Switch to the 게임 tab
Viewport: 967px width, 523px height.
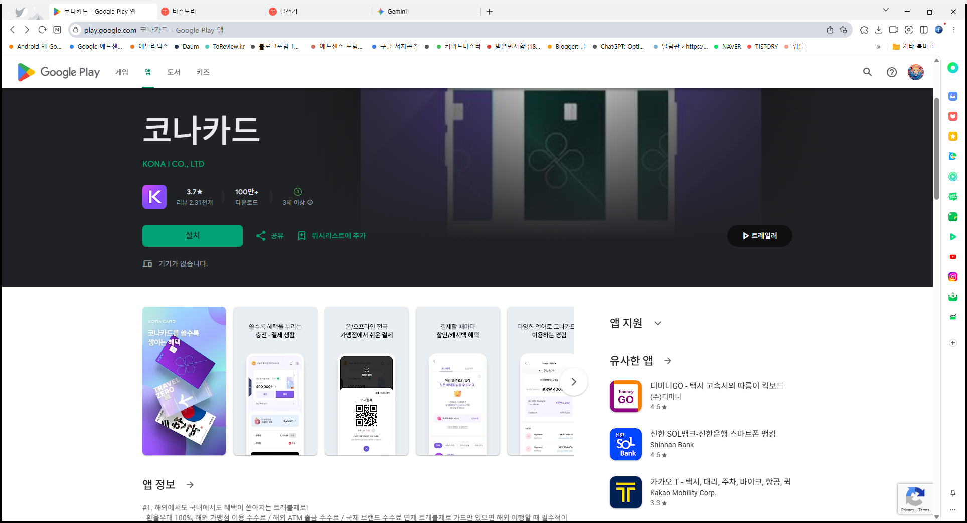click(x=121, y=72)
